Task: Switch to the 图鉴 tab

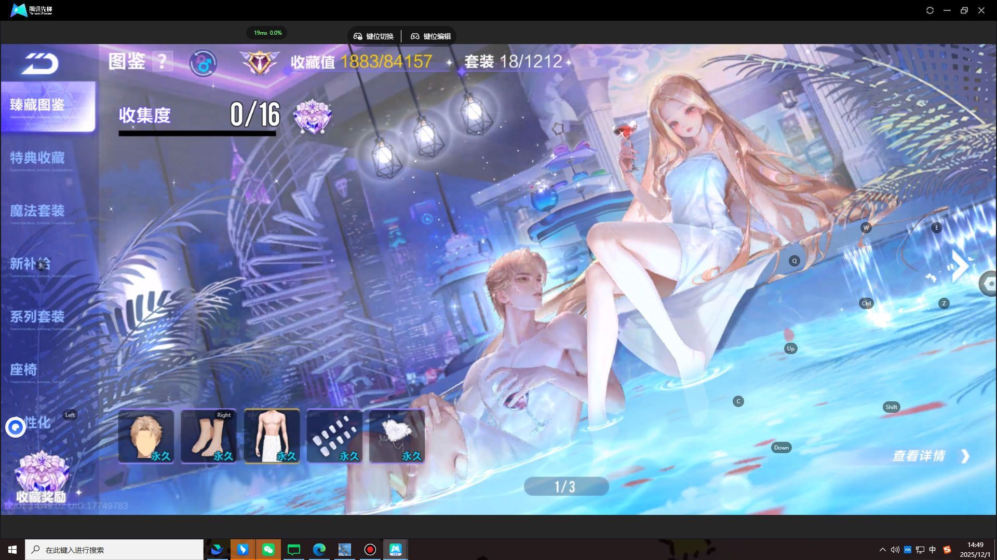Action: 126,61
